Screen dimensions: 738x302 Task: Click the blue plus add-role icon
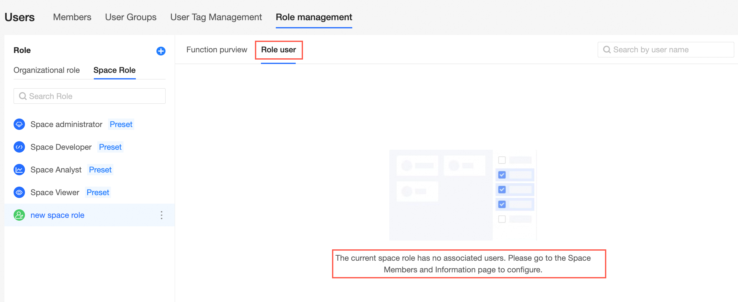pyautogui.click(x=161, y=51)
